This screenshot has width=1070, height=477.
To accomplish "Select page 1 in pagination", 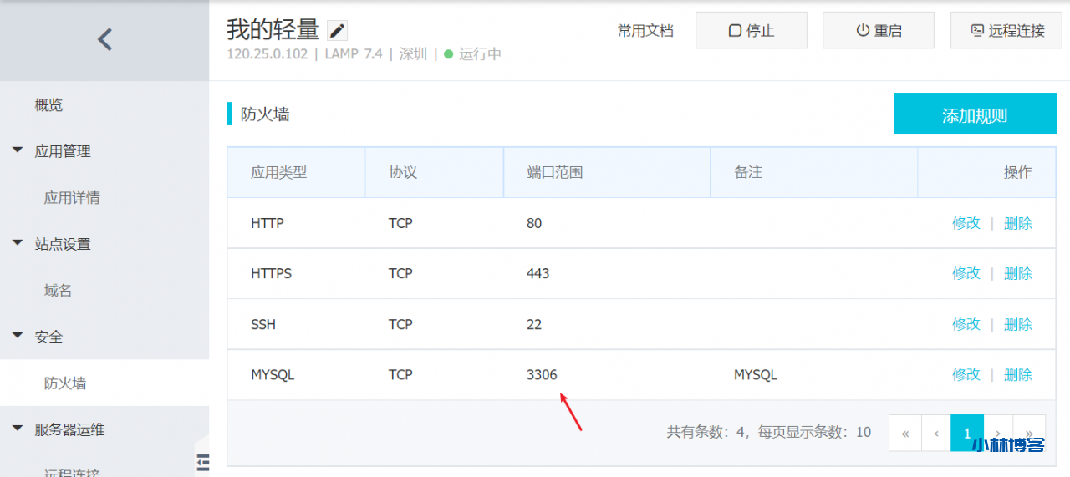I will (967, 433).
